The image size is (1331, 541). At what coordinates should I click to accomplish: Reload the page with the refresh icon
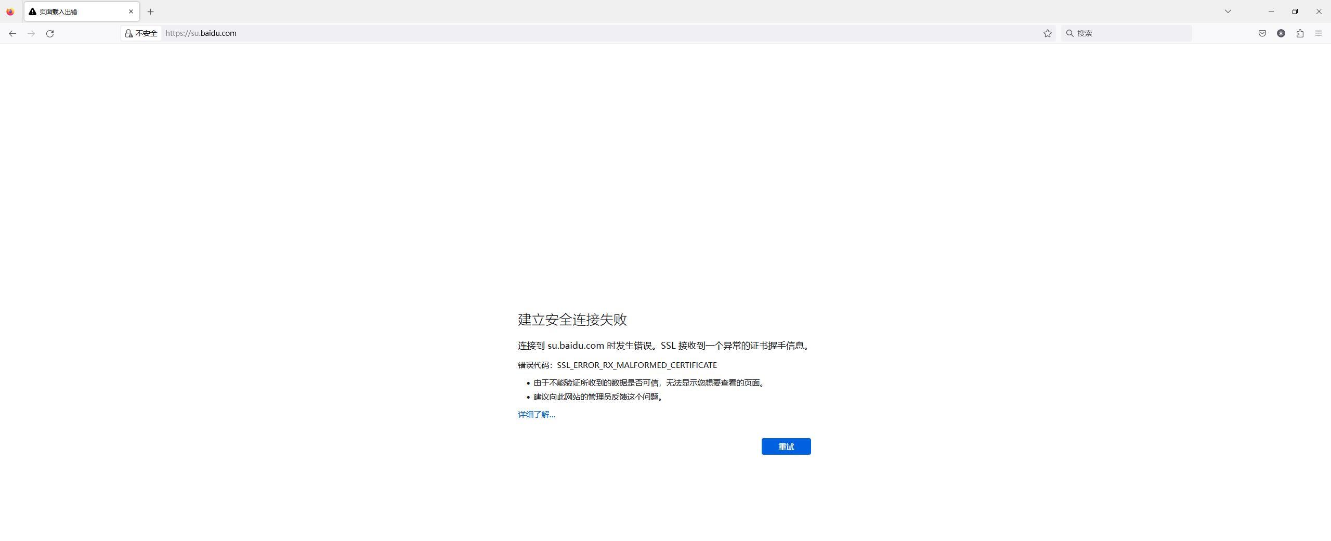[50, 33]
